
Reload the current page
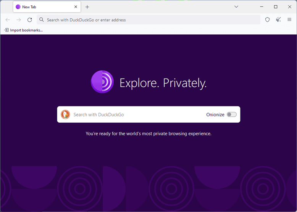(x=29, y=20)
